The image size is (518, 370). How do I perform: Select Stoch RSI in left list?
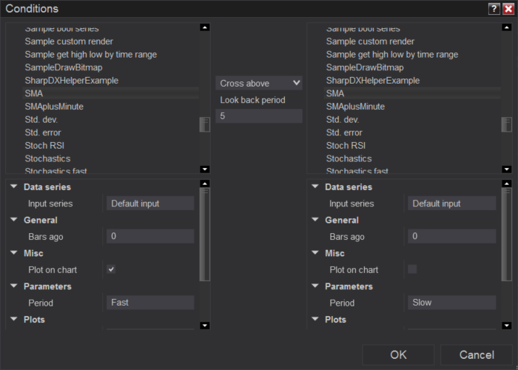click(45, 146)
